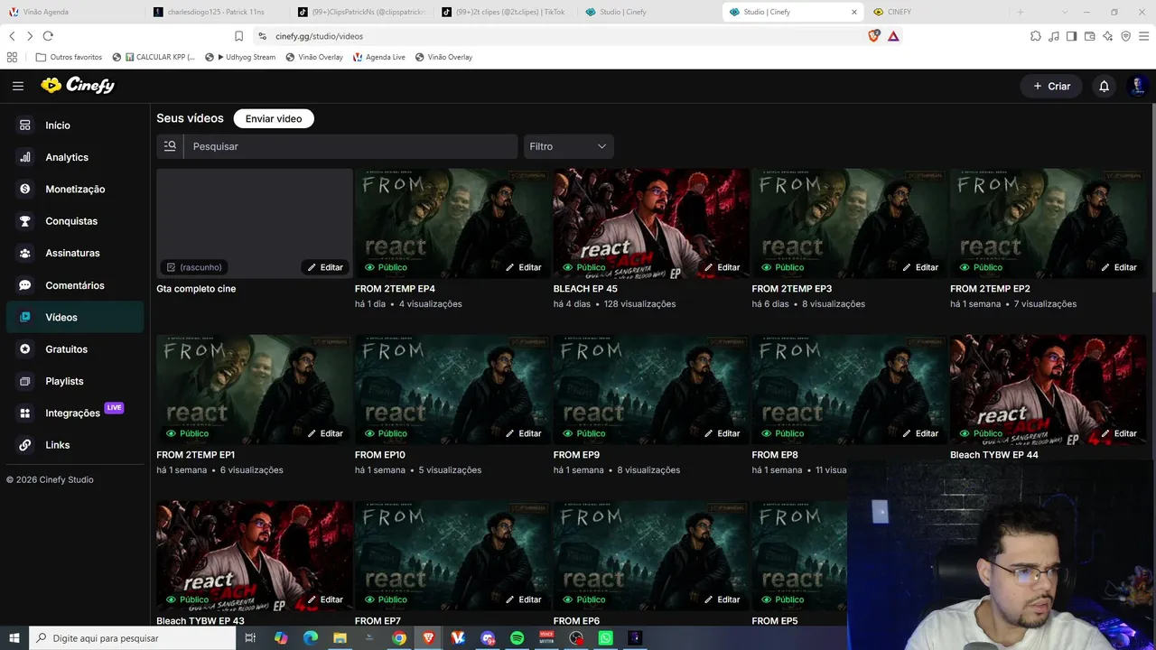Click the Brave Rewards triangle icon

[x=893, y=36]
